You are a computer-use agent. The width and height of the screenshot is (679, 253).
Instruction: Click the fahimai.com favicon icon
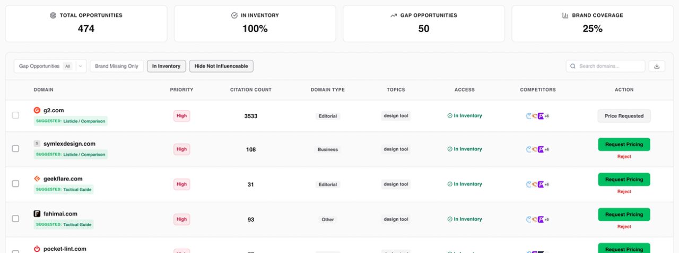[37, 214]
